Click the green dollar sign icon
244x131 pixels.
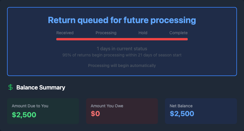click(x=11, y=87)
